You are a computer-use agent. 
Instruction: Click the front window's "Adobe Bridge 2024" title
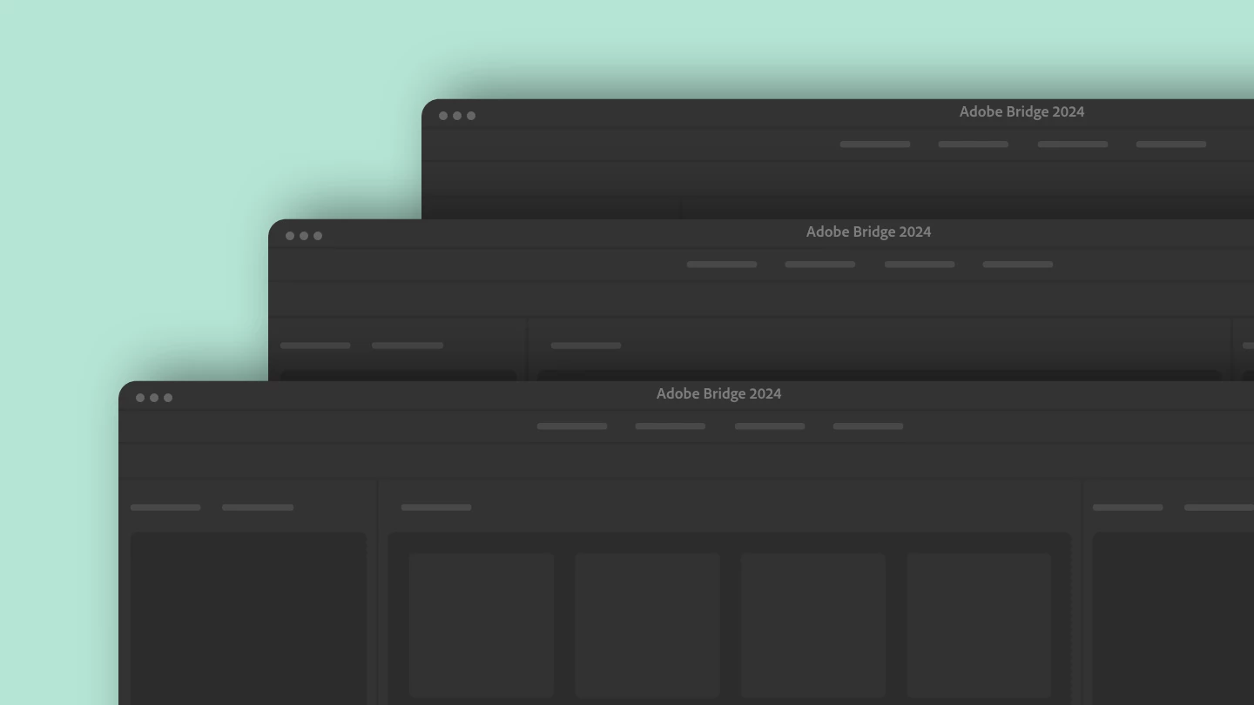(x=718, y=394)
